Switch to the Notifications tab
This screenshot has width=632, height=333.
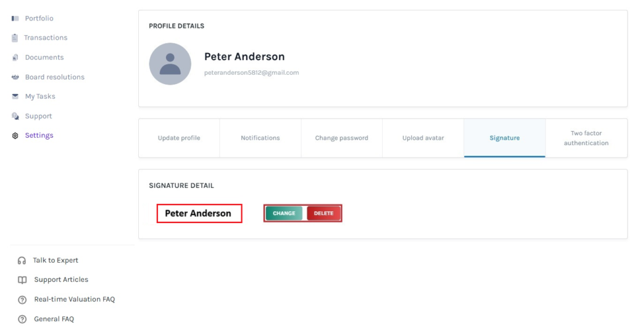260,138
